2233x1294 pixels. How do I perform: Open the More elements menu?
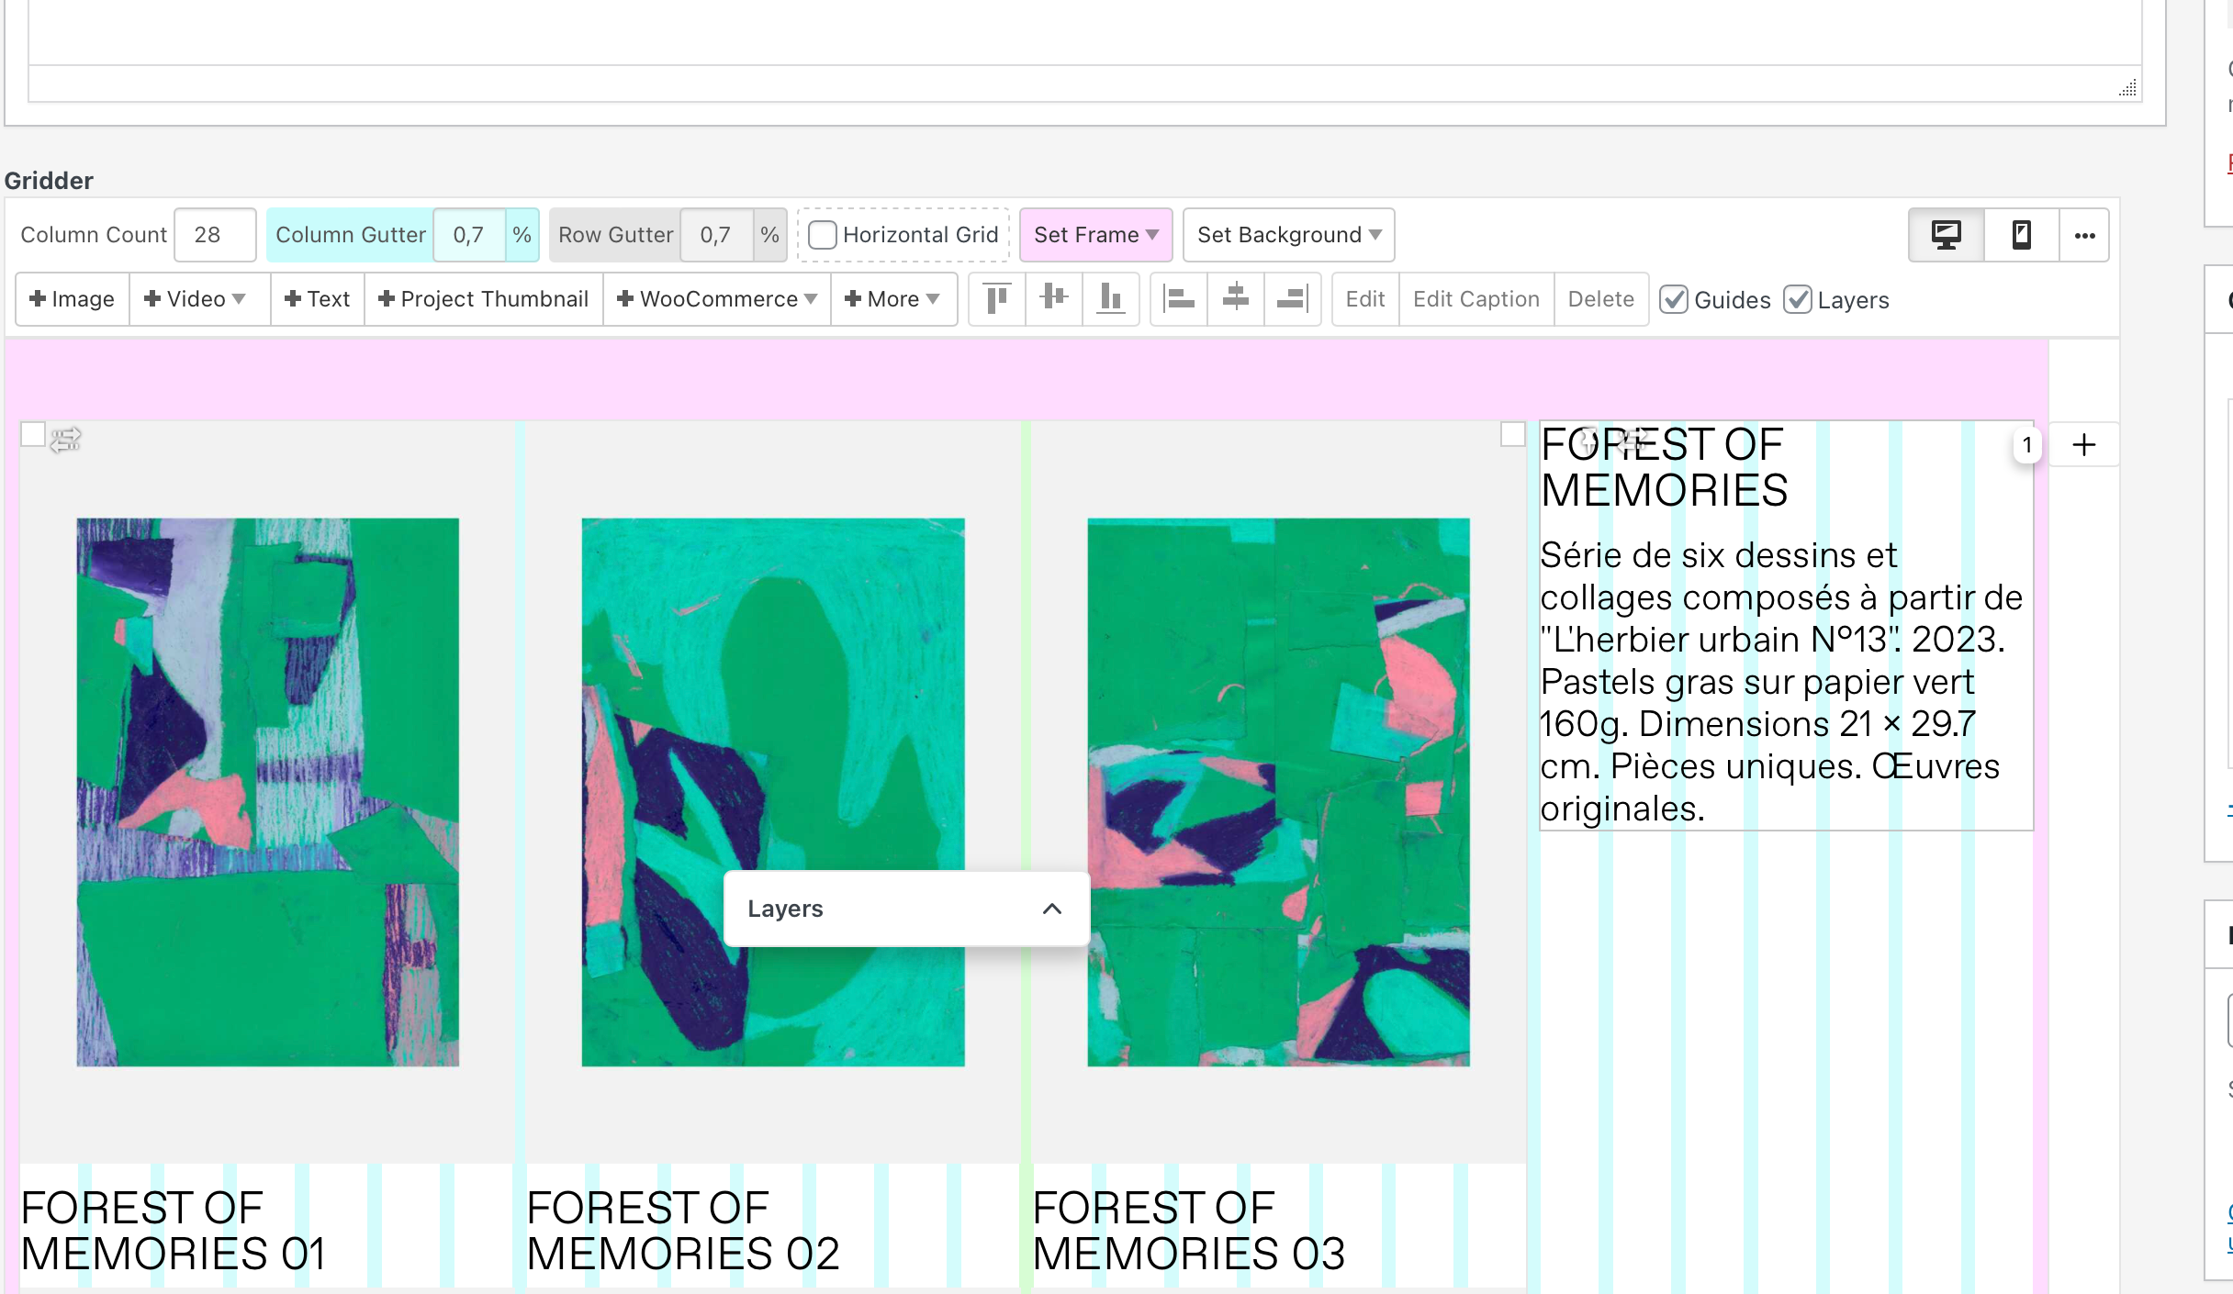click(x=892, y=299)
